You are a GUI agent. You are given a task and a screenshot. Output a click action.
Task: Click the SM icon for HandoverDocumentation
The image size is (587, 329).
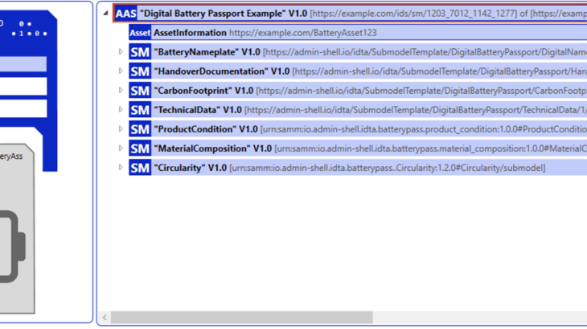(140, 71)
